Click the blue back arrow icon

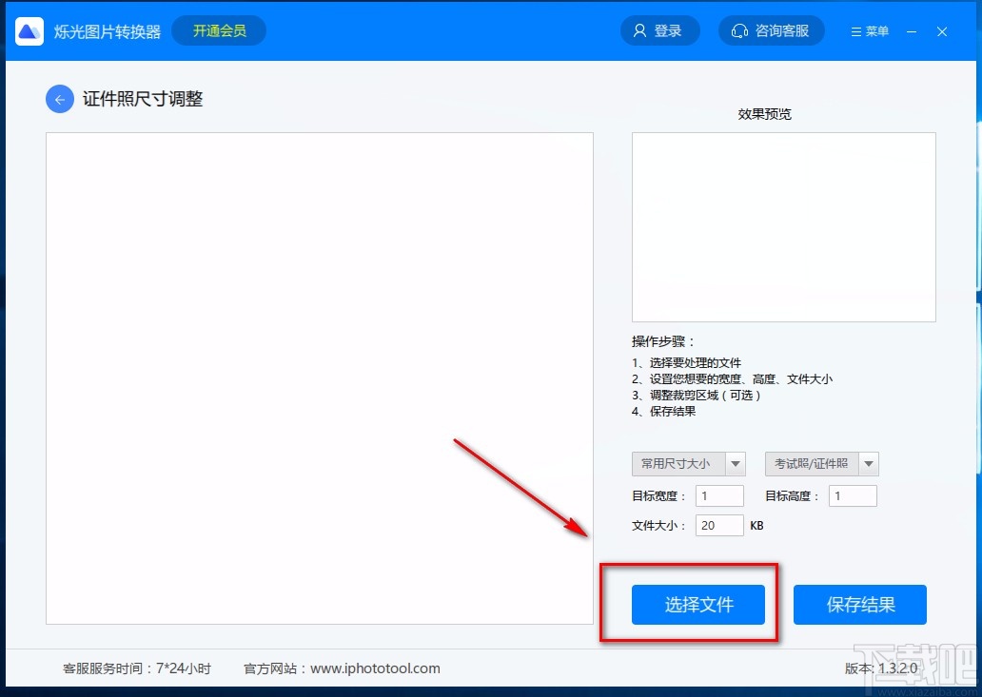pyautogui.click(x=59, y=99)
